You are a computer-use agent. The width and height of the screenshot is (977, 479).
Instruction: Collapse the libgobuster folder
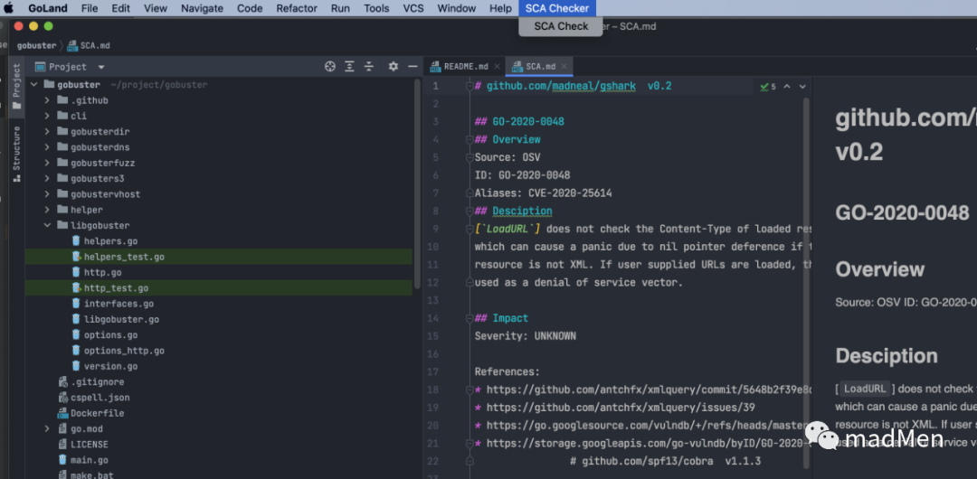click(x=47, y=225)
